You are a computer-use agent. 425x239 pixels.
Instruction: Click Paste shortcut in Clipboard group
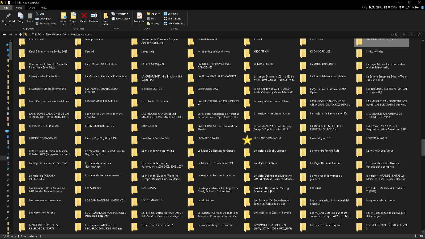point(46,23)
